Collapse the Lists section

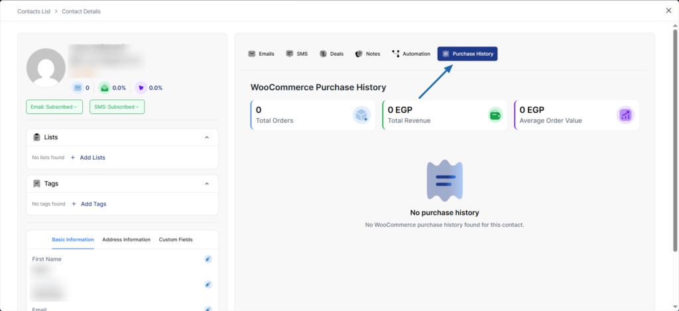point(207,137)
